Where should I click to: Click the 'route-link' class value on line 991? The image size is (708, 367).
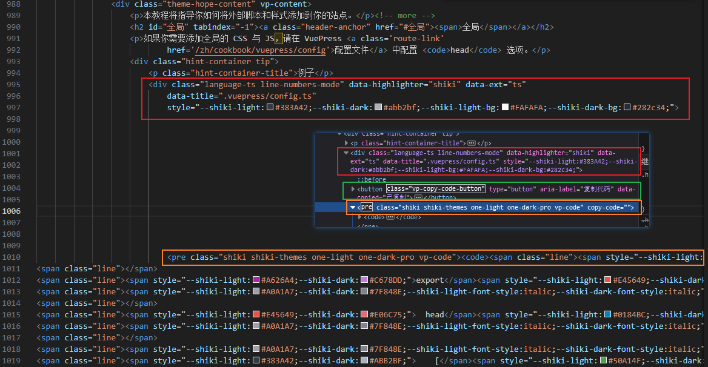point(416,38)
